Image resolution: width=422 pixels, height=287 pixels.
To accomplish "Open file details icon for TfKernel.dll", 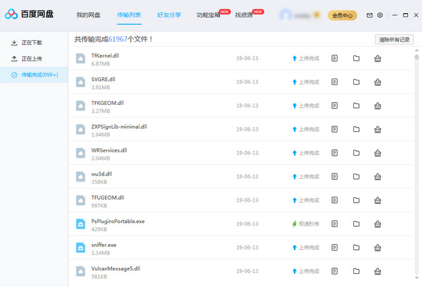I will pyautogui.click(x=335, y=59).
